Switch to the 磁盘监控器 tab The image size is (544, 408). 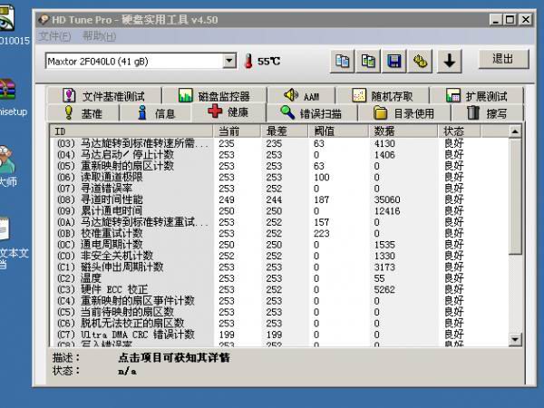[x=214, y=95]
